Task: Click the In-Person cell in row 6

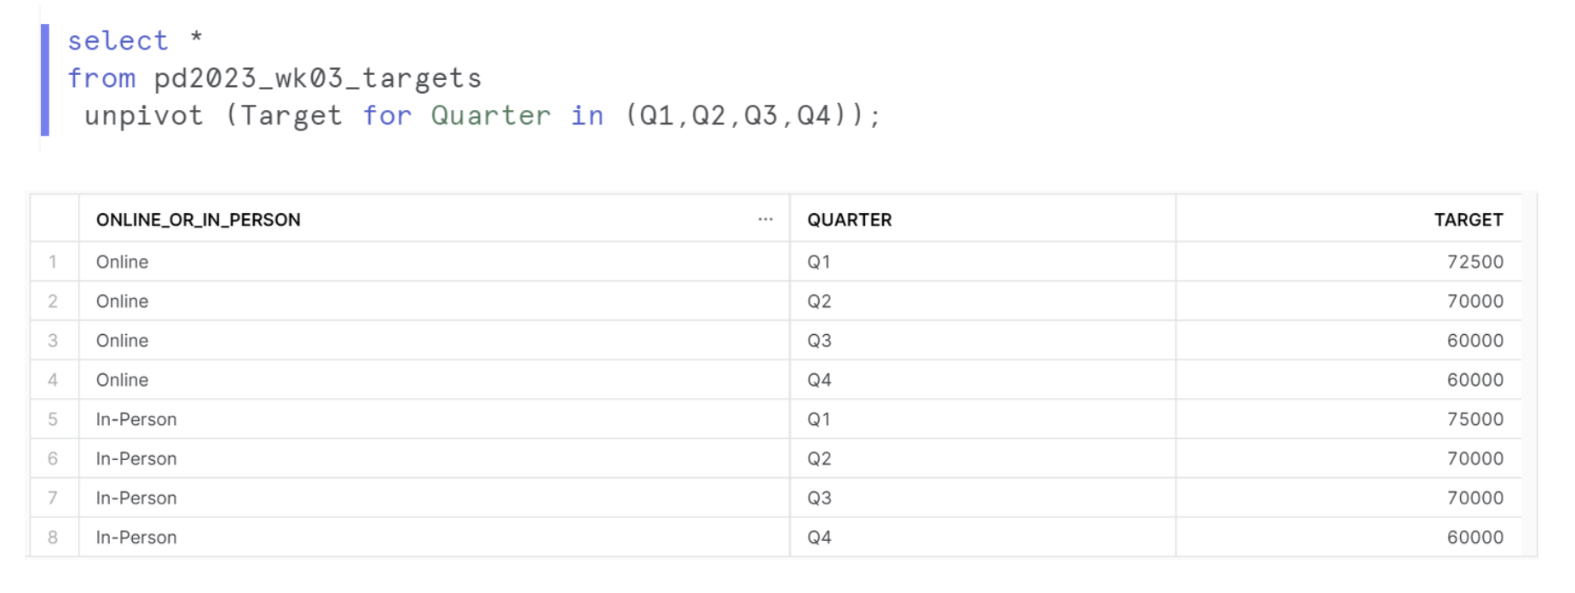Action: coord(136,459)
